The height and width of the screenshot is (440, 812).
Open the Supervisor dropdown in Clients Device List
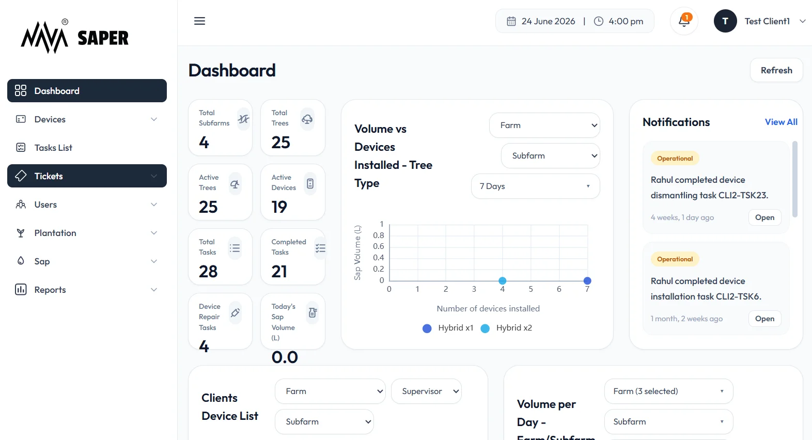[426, 391]
